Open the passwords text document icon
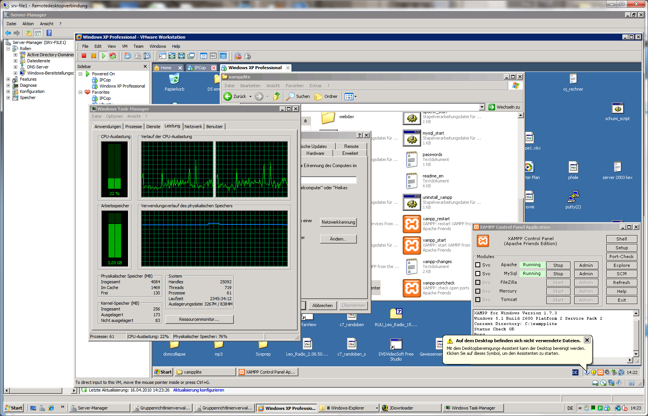This screenshot has height=416, width=648. pos(412,159)
